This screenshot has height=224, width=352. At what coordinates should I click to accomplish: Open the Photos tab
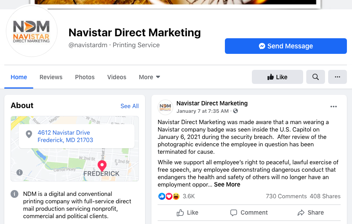click(x=85, y=77)
